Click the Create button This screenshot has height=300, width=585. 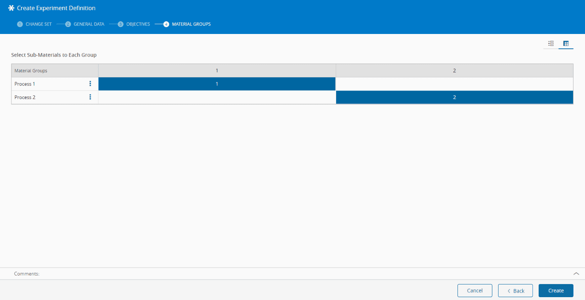tap(555, 291)
